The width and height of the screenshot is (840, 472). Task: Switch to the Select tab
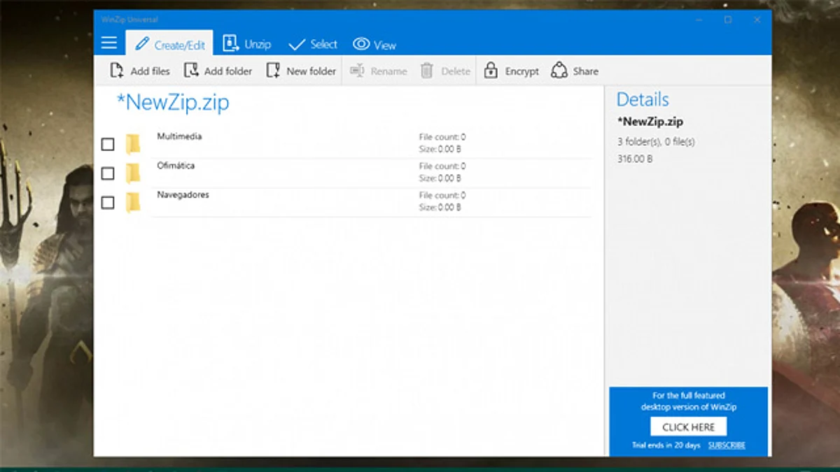313,44
